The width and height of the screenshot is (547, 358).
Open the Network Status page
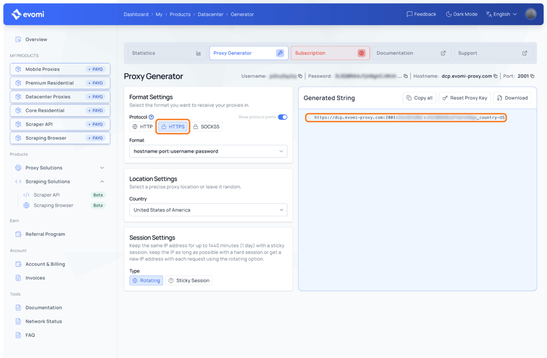click(x=43, y=321)
